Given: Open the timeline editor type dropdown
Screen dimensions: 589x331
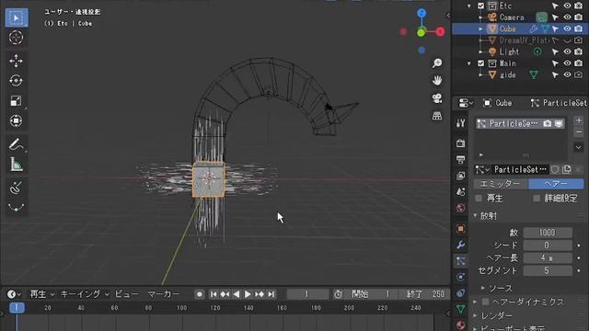Looking at the screenshot, I should pyautogui.click(x=14, y=294).
